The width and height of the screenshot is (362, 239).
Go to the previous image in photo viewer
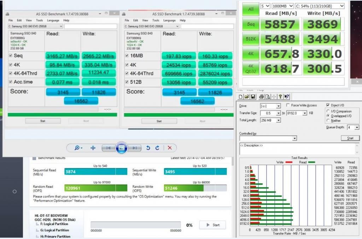(108, 148)
